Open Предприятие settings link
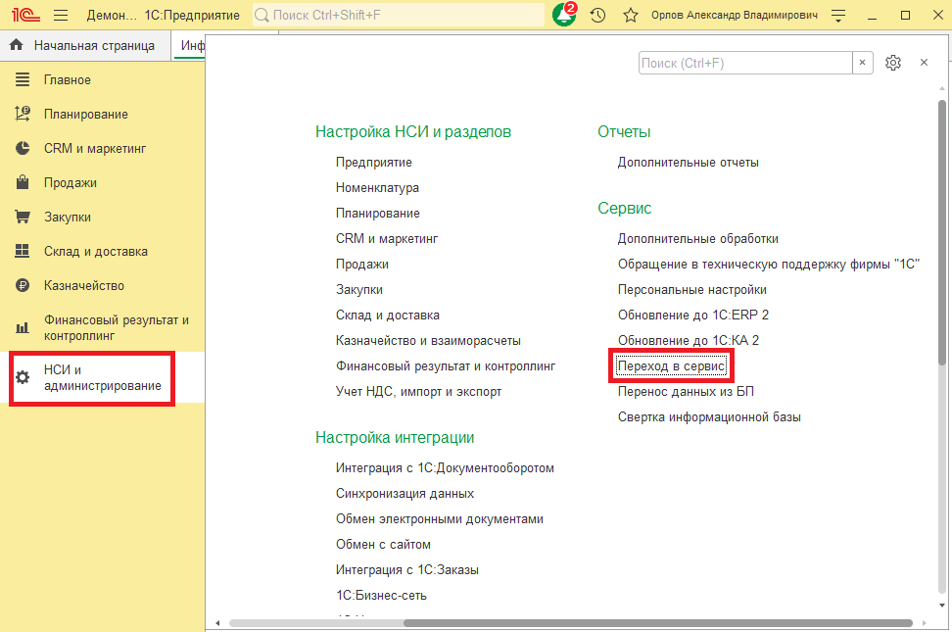952x632 pixels. coord(374,163)
